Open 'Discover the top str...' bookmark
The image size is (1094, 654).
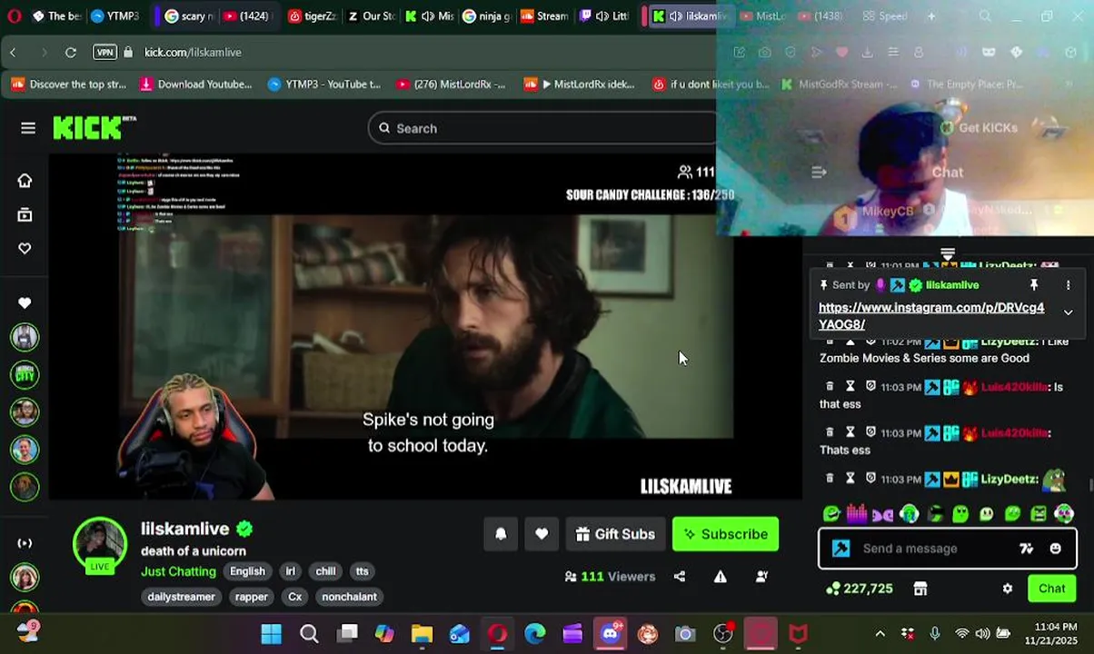tap(68, 84)
